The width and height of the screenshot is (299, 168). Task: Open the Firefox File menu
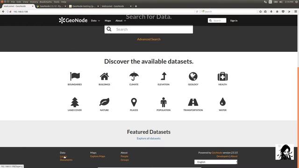coord(13,2)
